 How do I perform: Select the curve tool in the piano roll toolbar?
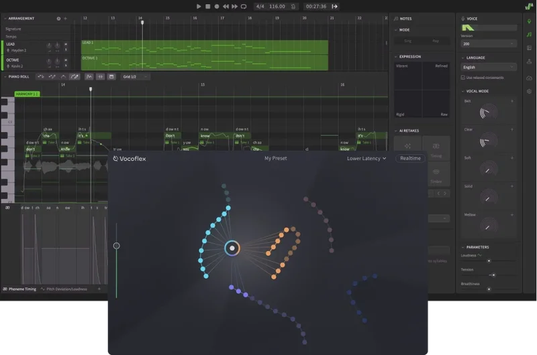click(x=63, y=76)
